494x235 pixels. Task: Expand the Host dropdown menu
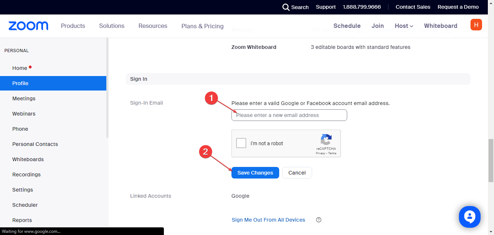click(404, 26)
